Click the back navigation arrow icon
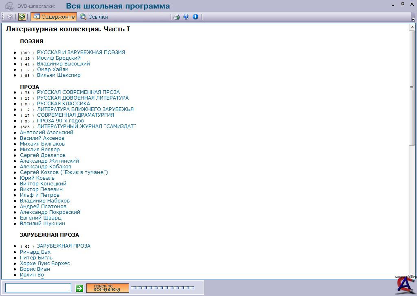Image resolution: width=417 pixels, height=296 pixels. [11, 17]
